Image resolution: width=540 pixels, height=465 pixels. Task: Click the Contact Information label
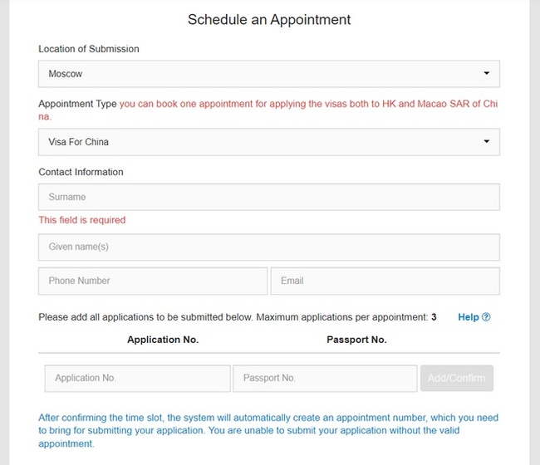pyautogui.click(x=81, y=172)
